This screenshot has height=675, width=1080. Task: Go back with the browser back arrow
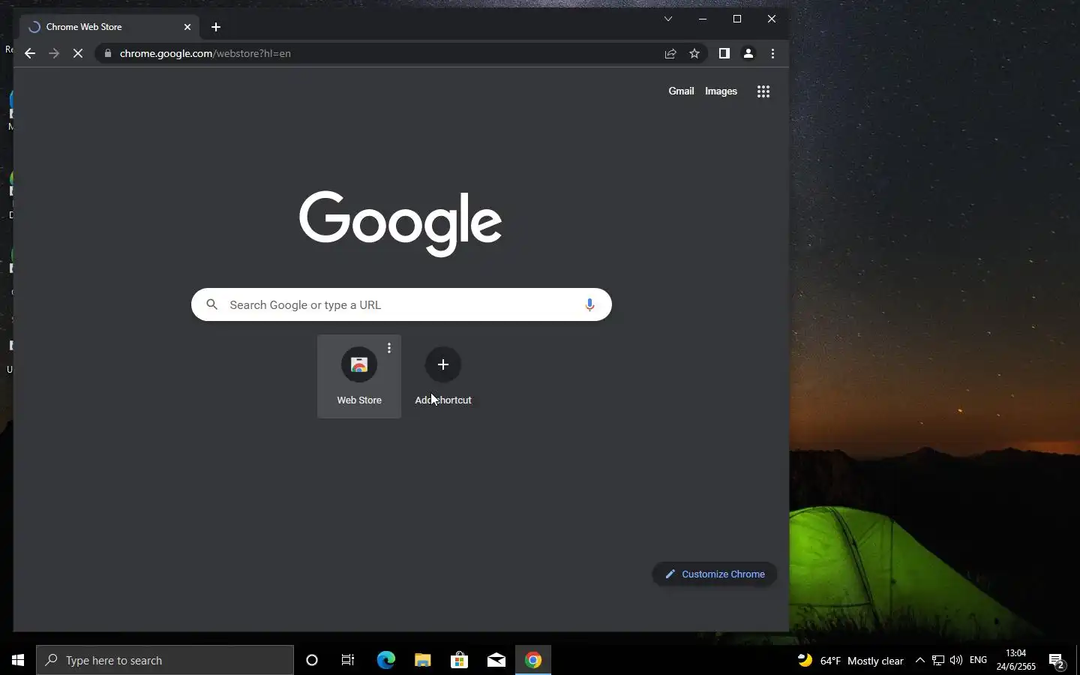pos(30,53)
